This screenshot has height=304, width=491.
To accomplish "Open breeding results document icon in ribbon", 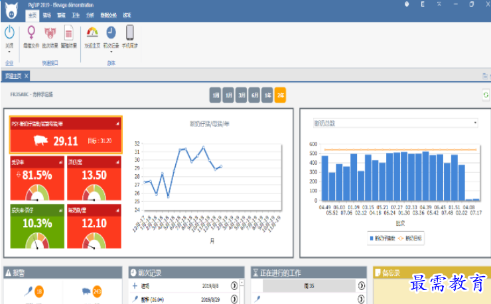I will 68,33.
